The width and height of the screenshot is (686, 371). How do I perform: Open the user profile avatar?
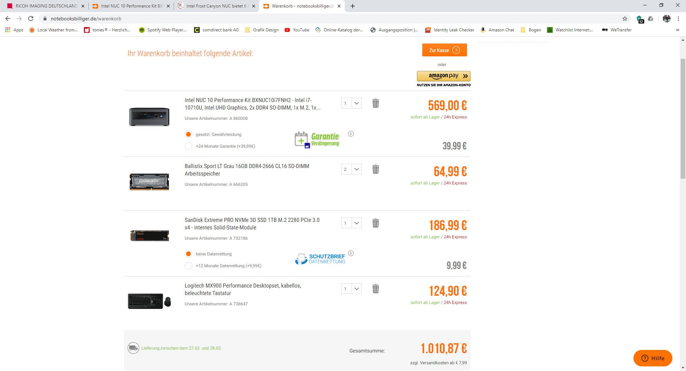[667, 19]
